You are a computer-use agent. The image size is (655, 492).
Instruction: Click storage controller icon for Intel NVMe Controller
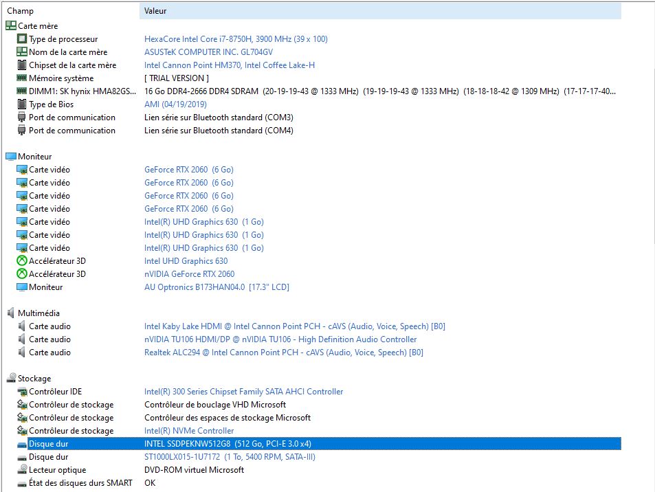(x=22, y=430)
